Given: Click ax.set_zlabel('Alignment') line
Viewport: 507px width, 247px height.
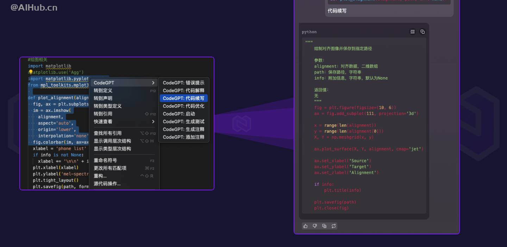Looking at the screenshot, I should [x=346, y=172].
